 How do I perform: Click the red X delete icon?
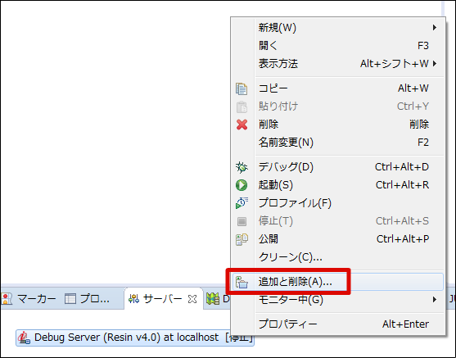click(x=242, y=125)
